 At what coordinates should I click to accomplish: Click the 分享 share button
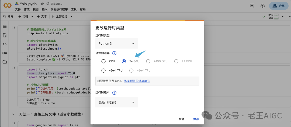(x=278, y=6)
